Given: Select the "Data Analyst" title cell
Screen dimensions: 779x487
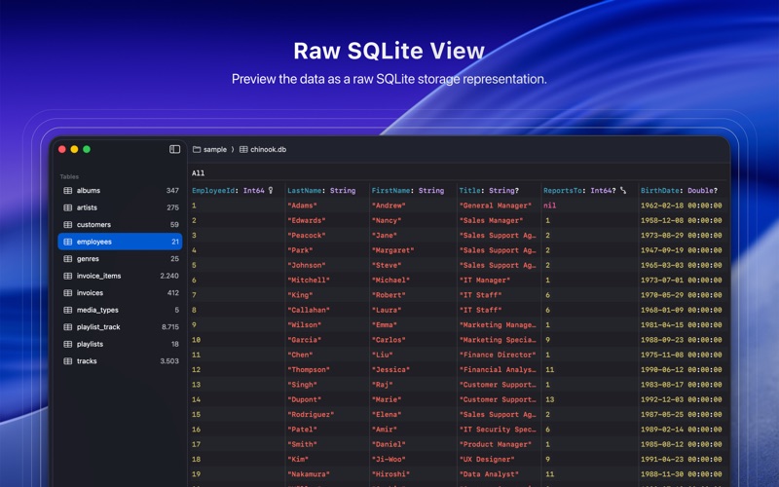Looking at the screenshot, I should [x=489, y=473].
